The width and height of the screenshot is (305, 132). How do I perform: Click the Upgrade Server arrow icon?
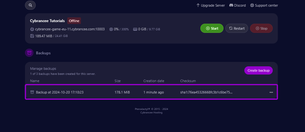coord(198,5)
